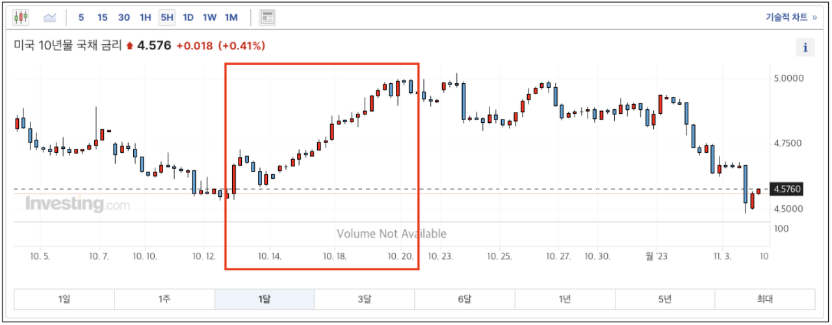The width and height of the screenshot is (832, 325).
Task: Select the 30-minute interval
Action: click(x=124, y=18)
